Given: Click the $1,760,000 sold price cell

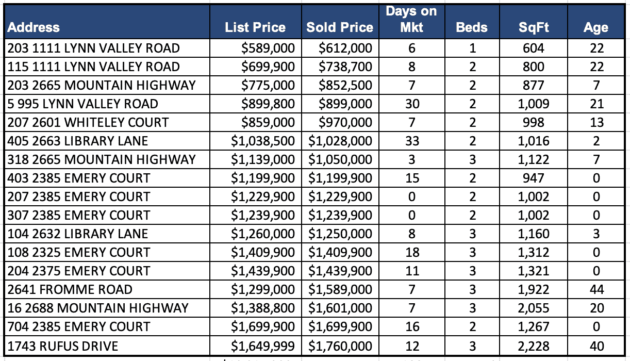Looking at the screenshot, I should [340, 346].
